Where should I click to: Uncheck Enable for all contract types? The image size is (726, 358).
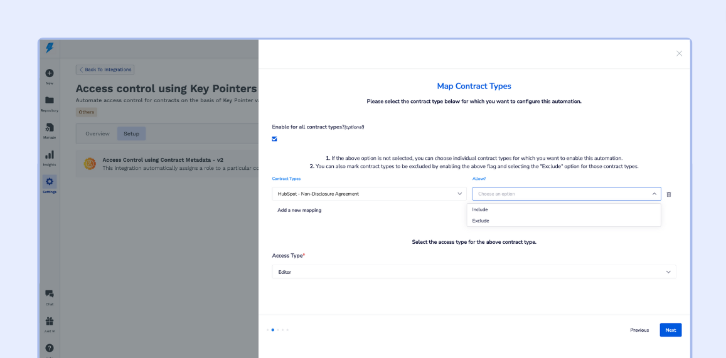tap(275, 139)
